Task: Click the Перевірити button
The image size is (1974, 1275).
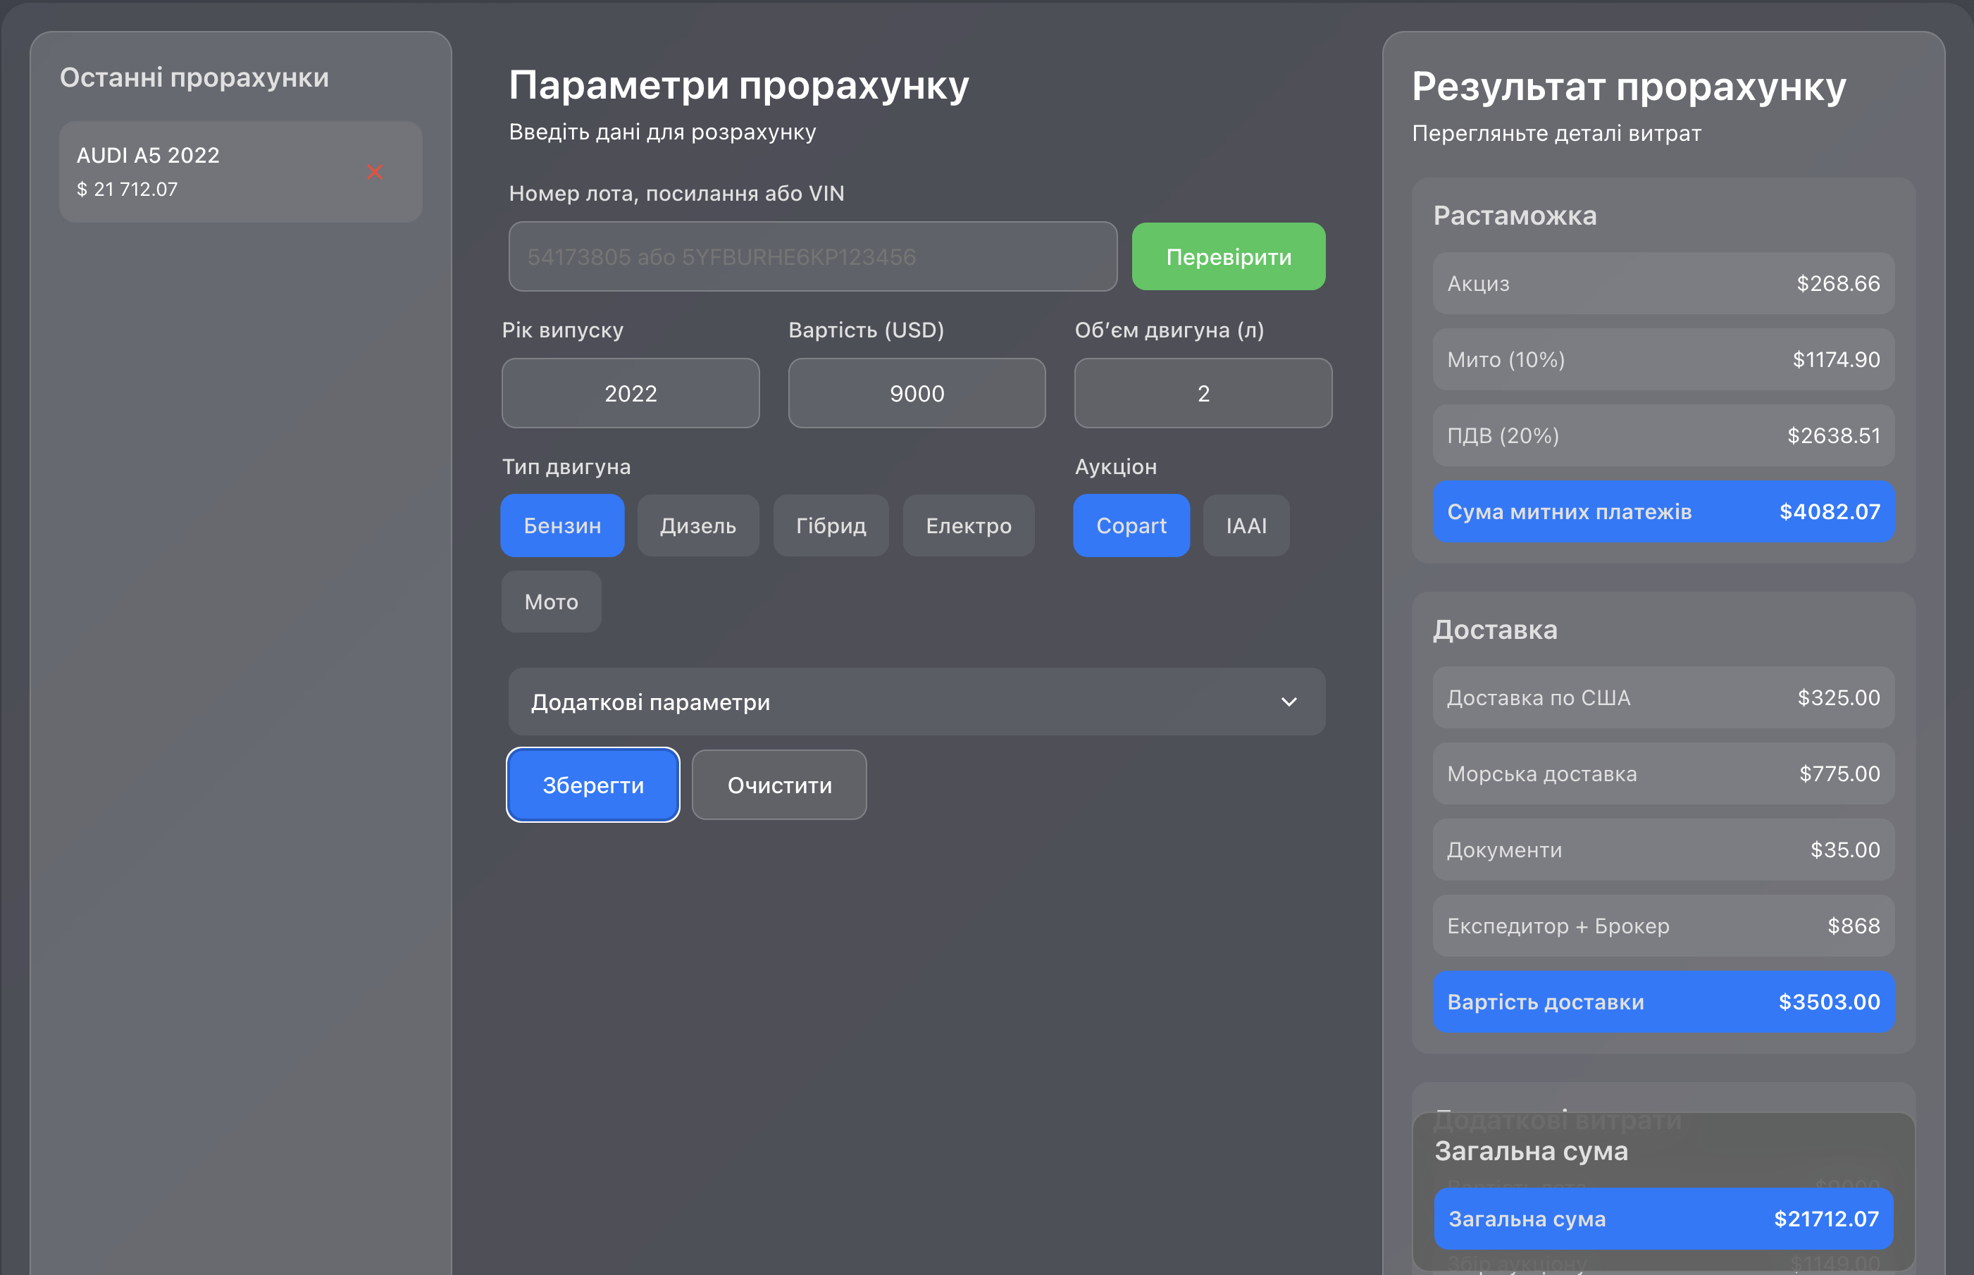Action: tap(1228, 256)
